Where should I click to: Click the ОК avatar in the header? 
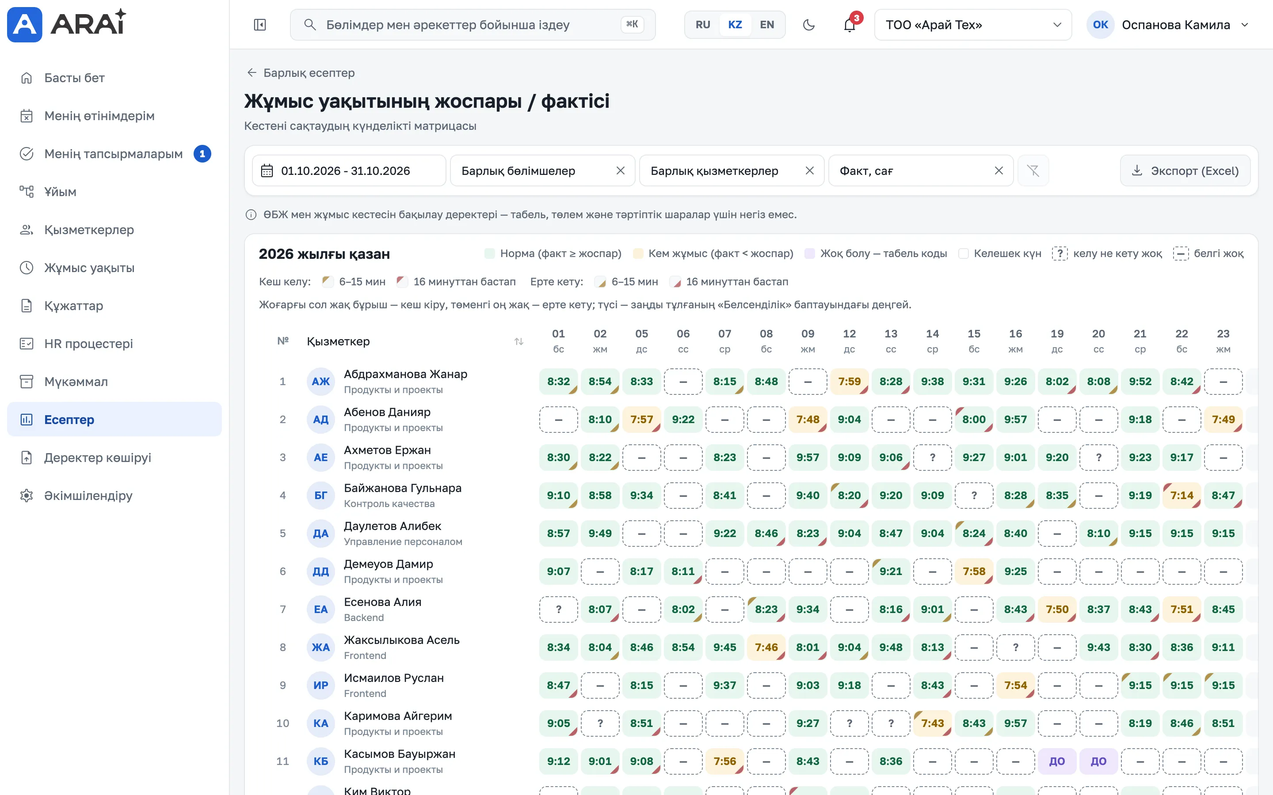[1101, 25]
